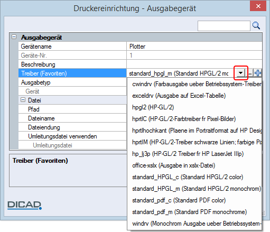Image resolution: width=270 pixels, height=232 pixels.
Task: Click the search text field
Action: click(224, 26)
